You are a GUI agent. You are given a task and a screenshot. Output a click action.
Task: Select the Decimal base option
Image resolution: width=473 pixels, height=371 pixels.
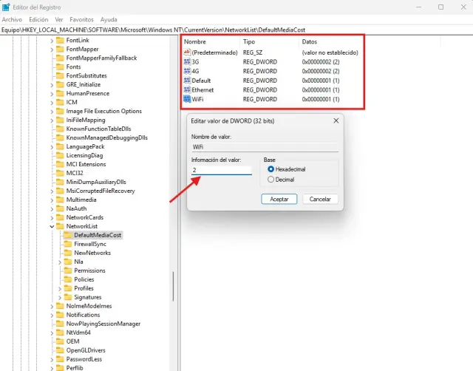pyautogui.click(x=270, y=179)
